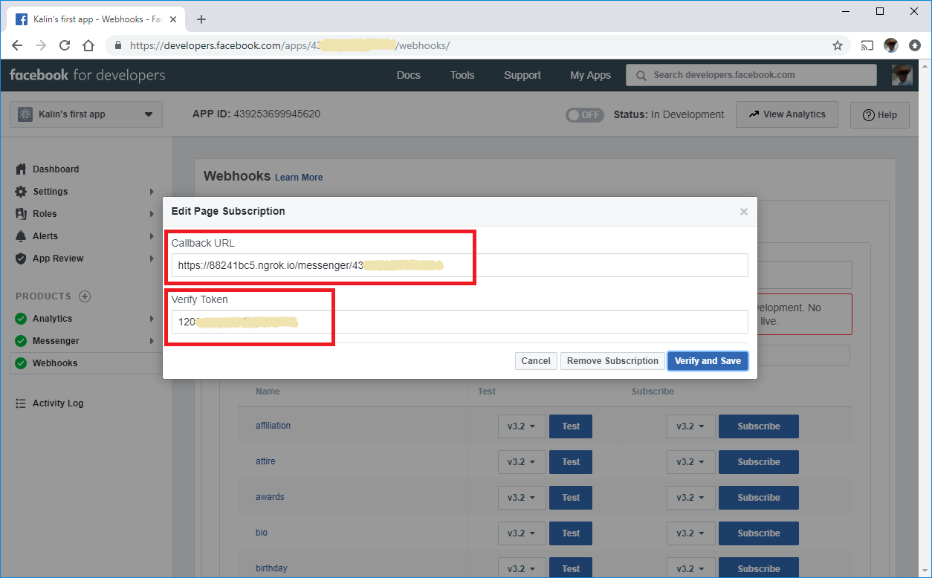Viewport: 932px width, 578px height.
Task: Follow the Learn More link
Action: tap(299, 178)
